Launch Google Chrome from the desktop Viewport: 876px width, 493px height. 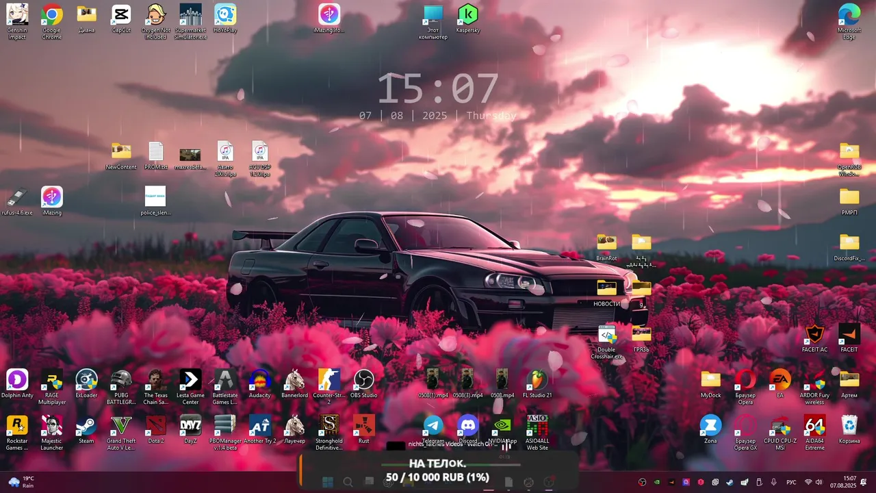(x=52, y=14)
